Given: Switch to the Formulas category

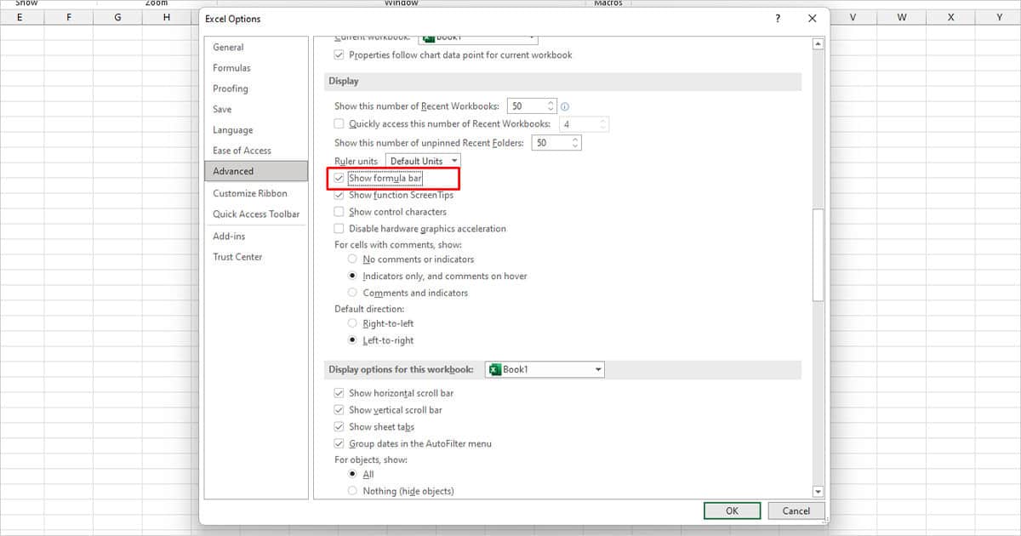Looking at the screenshot, I should coord(231,67).
